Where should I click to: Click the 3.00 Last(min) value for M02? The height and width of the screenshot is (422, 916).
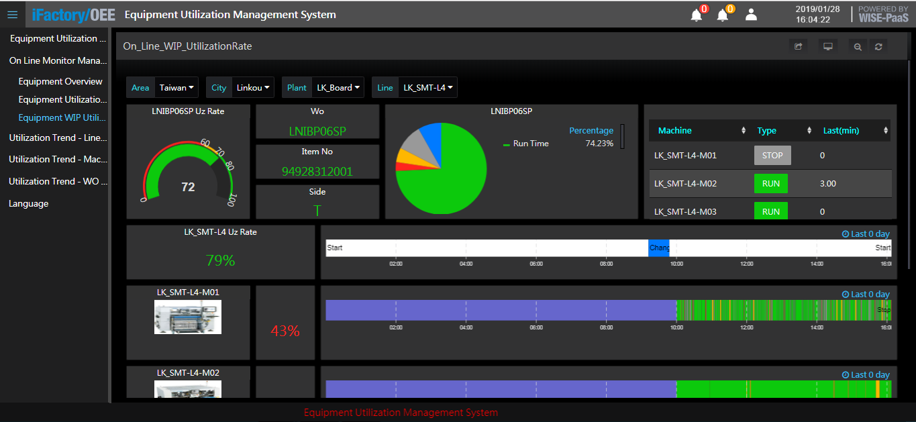(x=828, y=183)
